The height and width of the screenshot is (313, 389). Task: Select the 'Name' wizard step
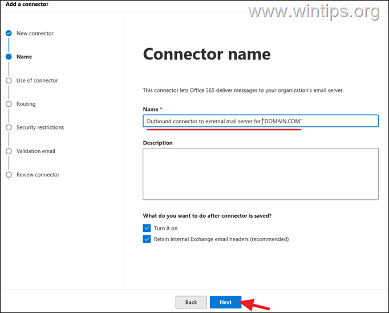point(24,57)
